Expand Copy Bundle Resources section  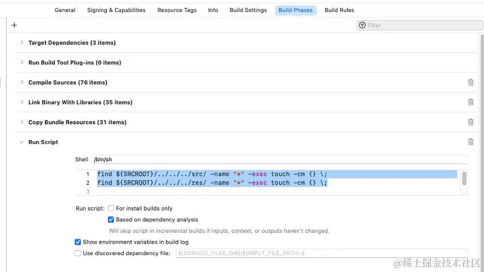click(x=22, y=122)
